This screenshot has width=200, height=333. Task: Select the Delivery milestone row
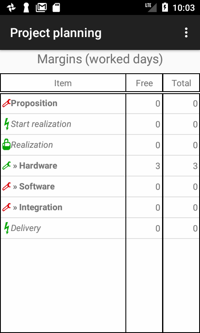click(x=100, y=228)
